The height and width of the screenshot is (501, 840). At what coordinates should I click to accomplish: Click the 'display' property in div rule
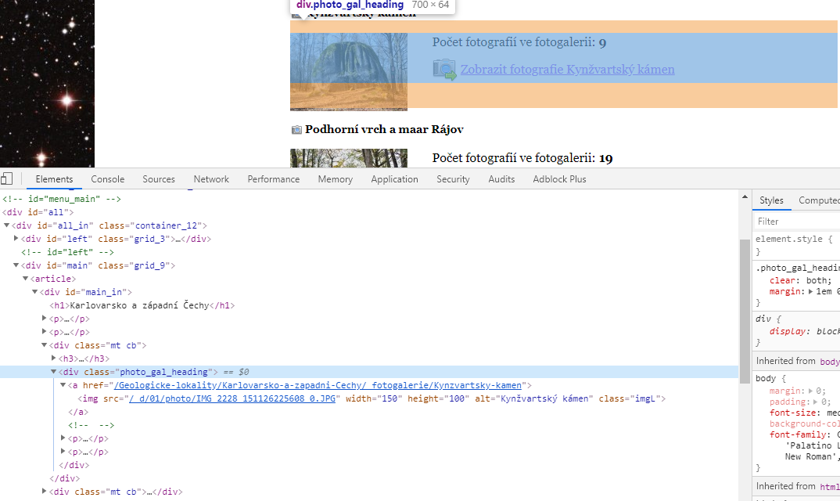tap(788, 331)
